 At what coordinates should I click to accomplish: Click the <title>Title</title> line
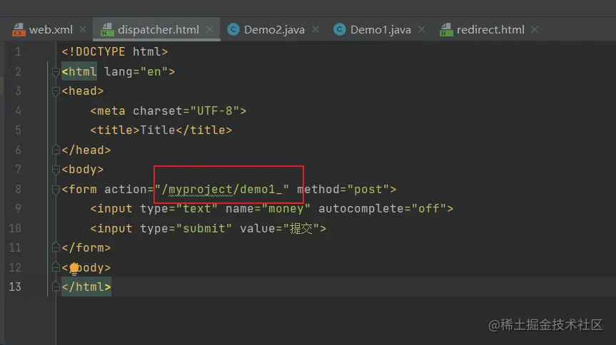click(x=161, y=130)
